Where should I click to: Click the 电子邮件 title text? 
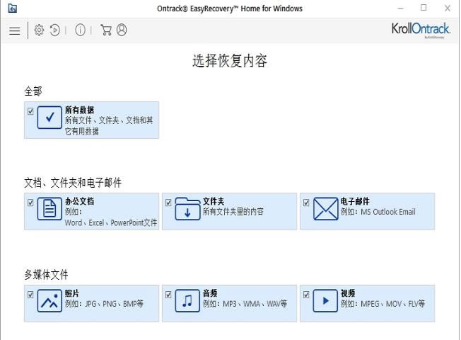coord(355,202)
